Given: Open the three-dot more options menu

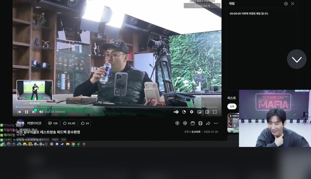Looking at the screenshot, I should (x=216, y=123).
